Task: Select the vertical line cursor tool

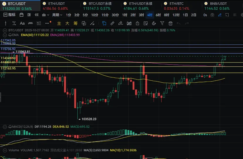Action: [x=6, y=23]
